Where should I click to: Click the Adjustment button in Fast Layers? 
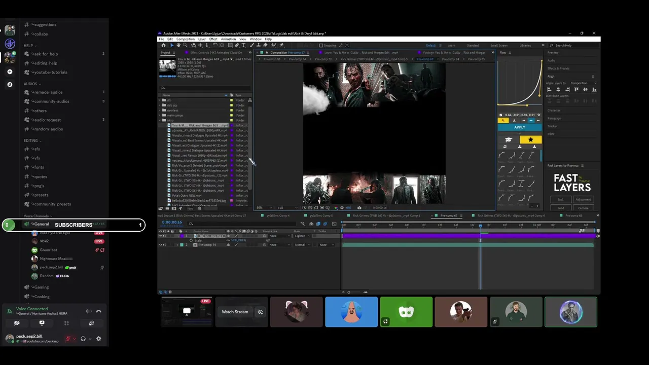pos(583,199)
